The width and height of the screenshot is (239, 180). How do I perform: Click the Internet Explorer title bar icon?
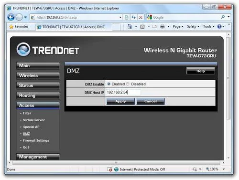9,8
